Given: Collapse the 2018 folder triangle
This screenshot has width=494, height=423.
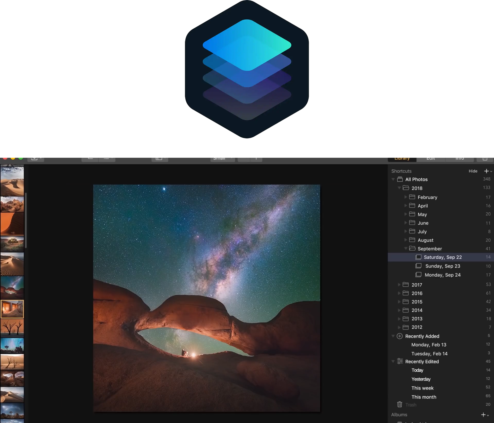Looking at the screenshot, I should 399,188.
